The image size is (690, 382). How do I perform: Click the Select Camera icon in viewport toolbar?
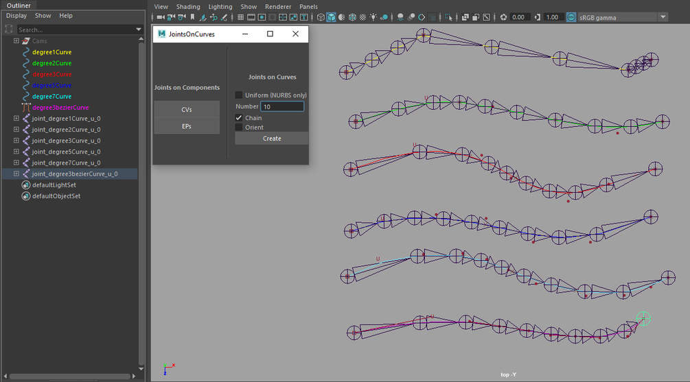tap(161, 17)
